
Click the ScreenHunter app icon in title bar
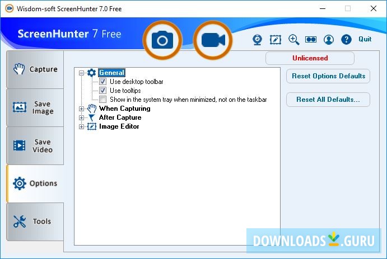10,8
